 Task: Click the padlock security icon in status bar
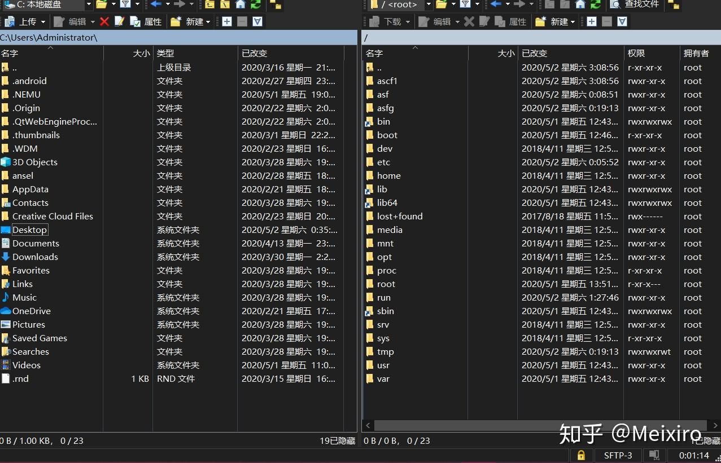tap(580, 455)
